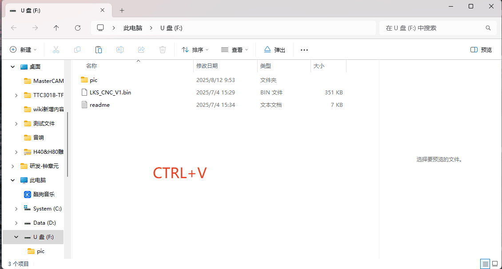The image size is (502, 269).
Task: Expand the System (C:) tree node
Action: coord(16,209)
